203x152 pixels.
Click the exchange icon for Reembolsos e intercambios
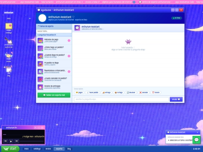pos(40,72)
